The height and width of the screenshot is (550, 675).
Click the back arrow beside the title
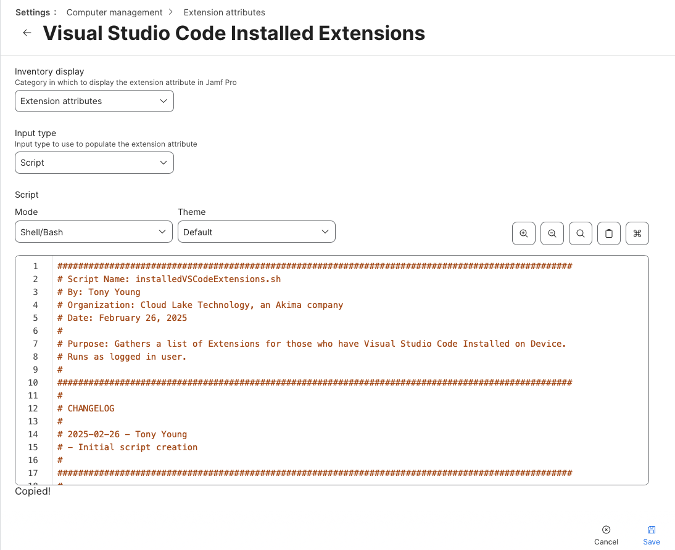[x=27, y=33]
